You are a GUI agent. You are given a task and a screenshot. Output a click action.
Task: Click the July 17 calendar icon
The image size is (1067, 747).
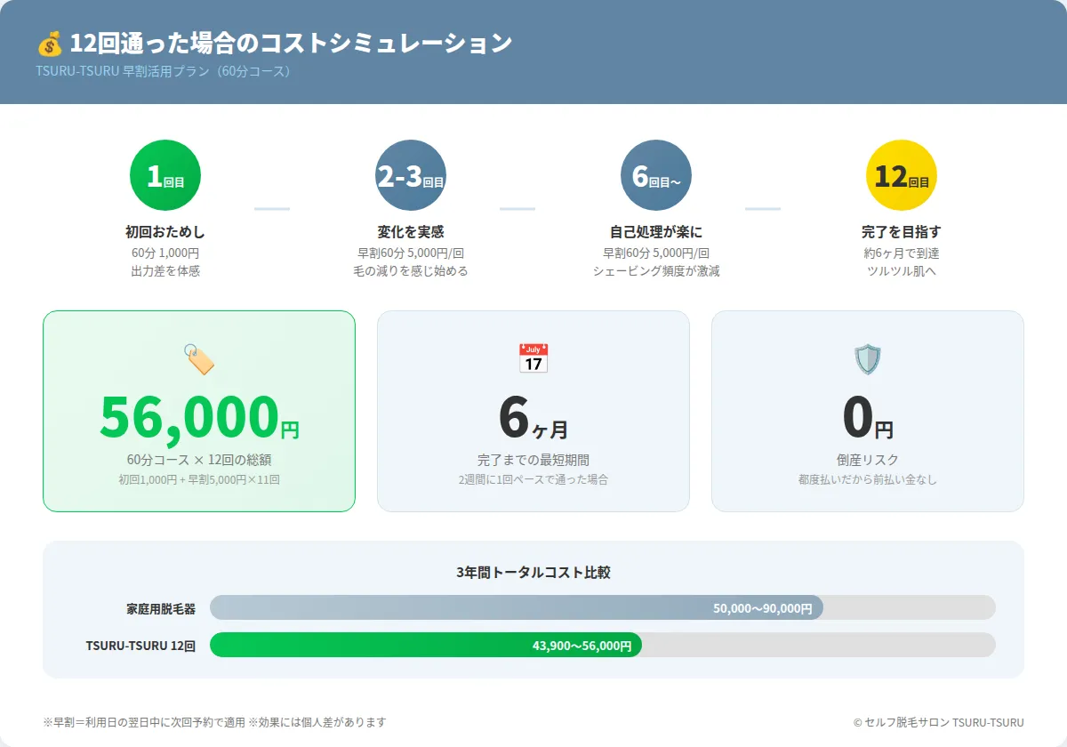533,359
